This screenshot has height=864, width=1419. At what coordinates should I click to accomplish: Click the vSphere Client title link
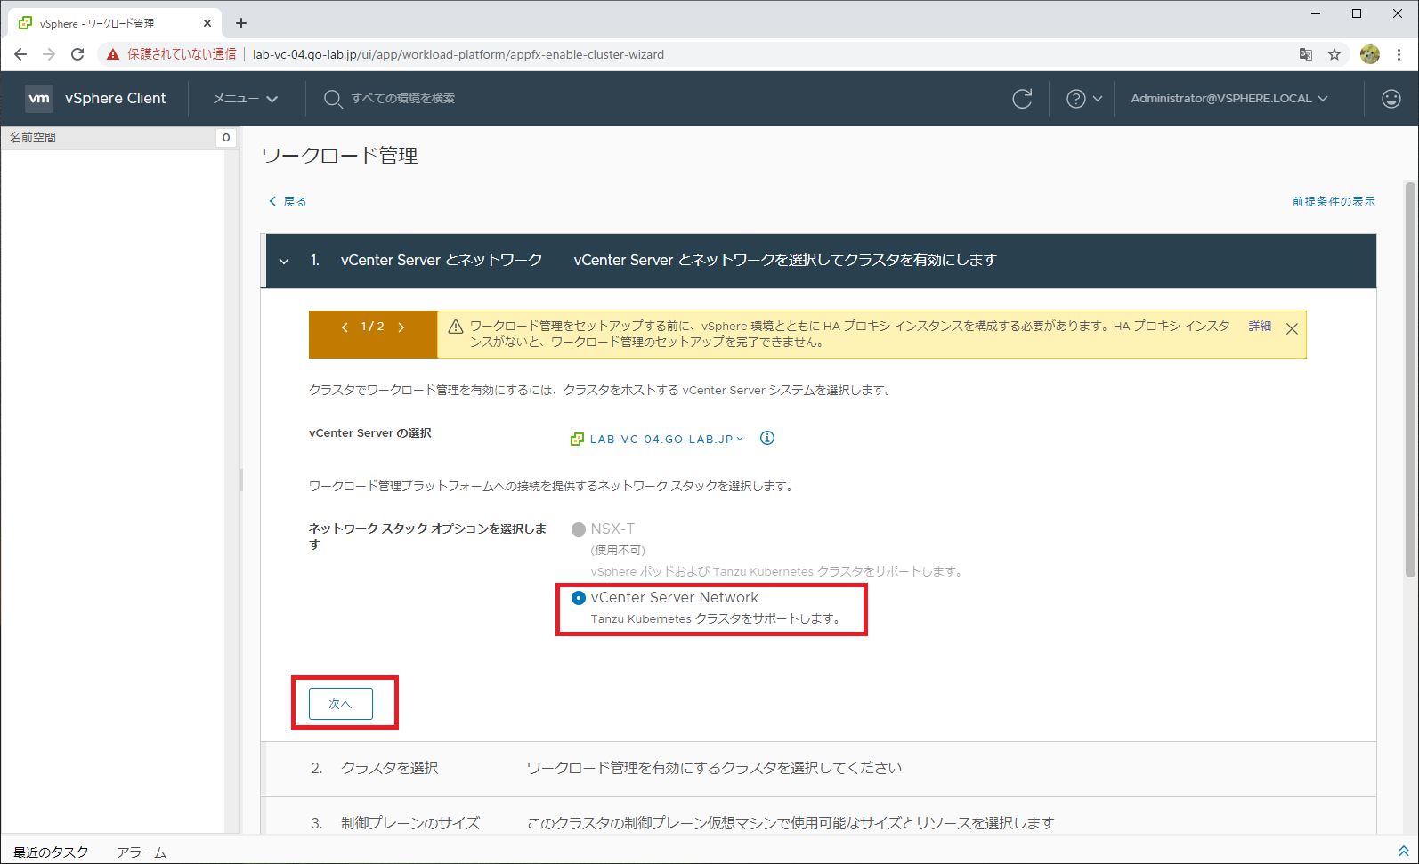115,99
